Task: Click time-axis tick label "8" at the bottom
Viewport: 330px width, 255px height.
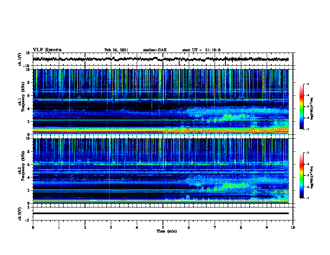Action: point(241,227)
